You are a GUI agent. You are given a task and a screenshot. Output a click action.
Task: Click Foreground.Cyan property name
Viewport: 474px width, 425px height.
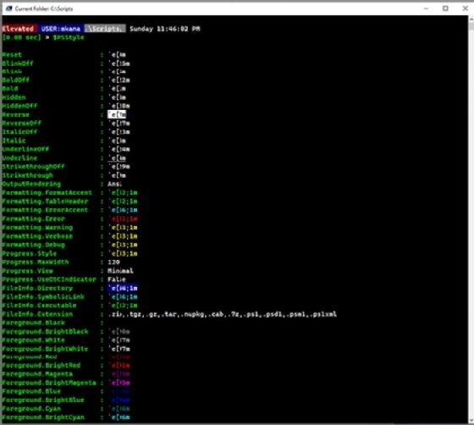[x=31, y=409]
